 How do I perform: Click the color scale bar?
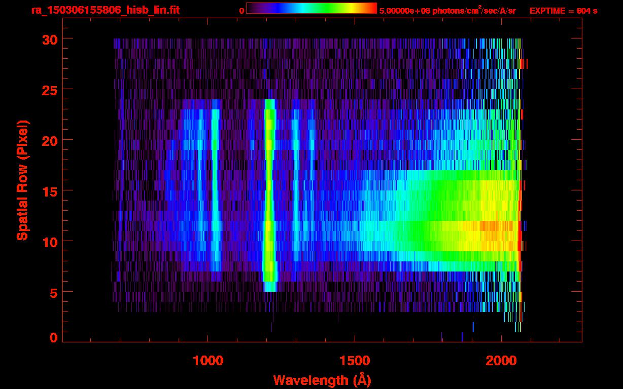311,9
